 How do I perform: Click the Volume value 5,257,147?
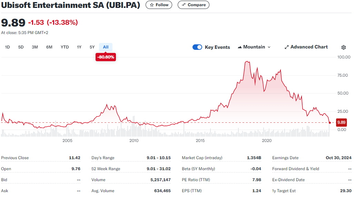pos(160,180)
